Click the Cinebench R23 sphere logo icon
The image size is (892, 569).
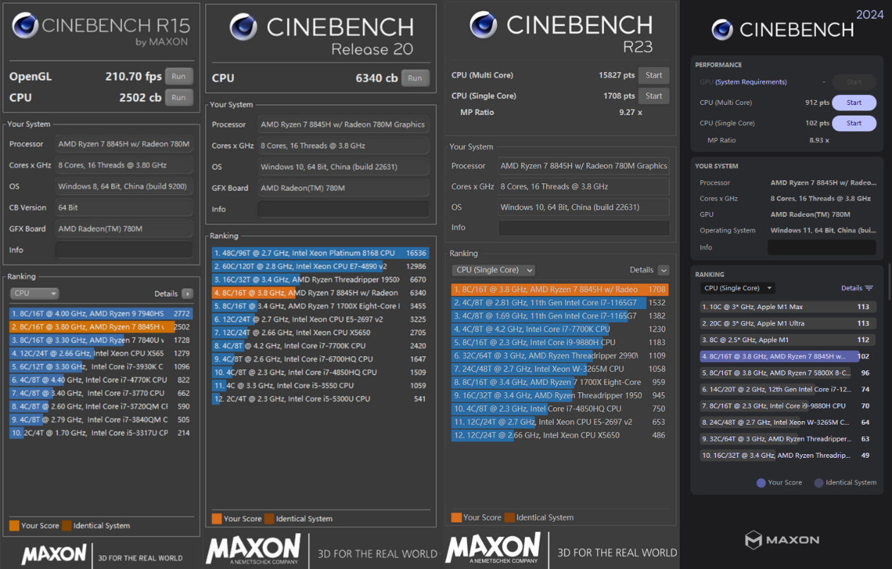483,25
